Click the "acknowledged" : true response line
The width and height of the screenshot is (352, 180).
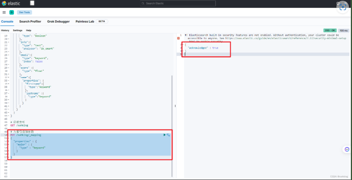point(203,48)
